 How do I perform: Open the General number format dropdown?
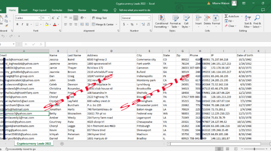coord(149,18)
